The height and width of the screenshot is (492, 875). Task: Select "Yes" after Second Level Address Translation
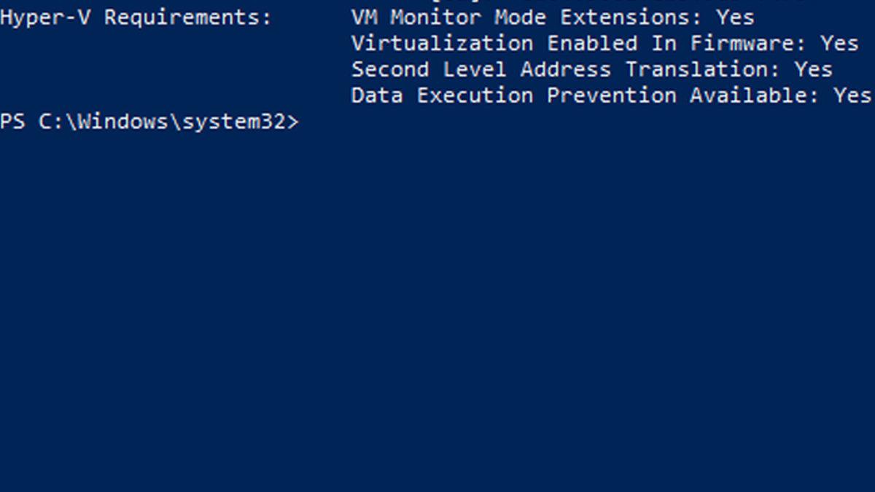tap(813, 70)
